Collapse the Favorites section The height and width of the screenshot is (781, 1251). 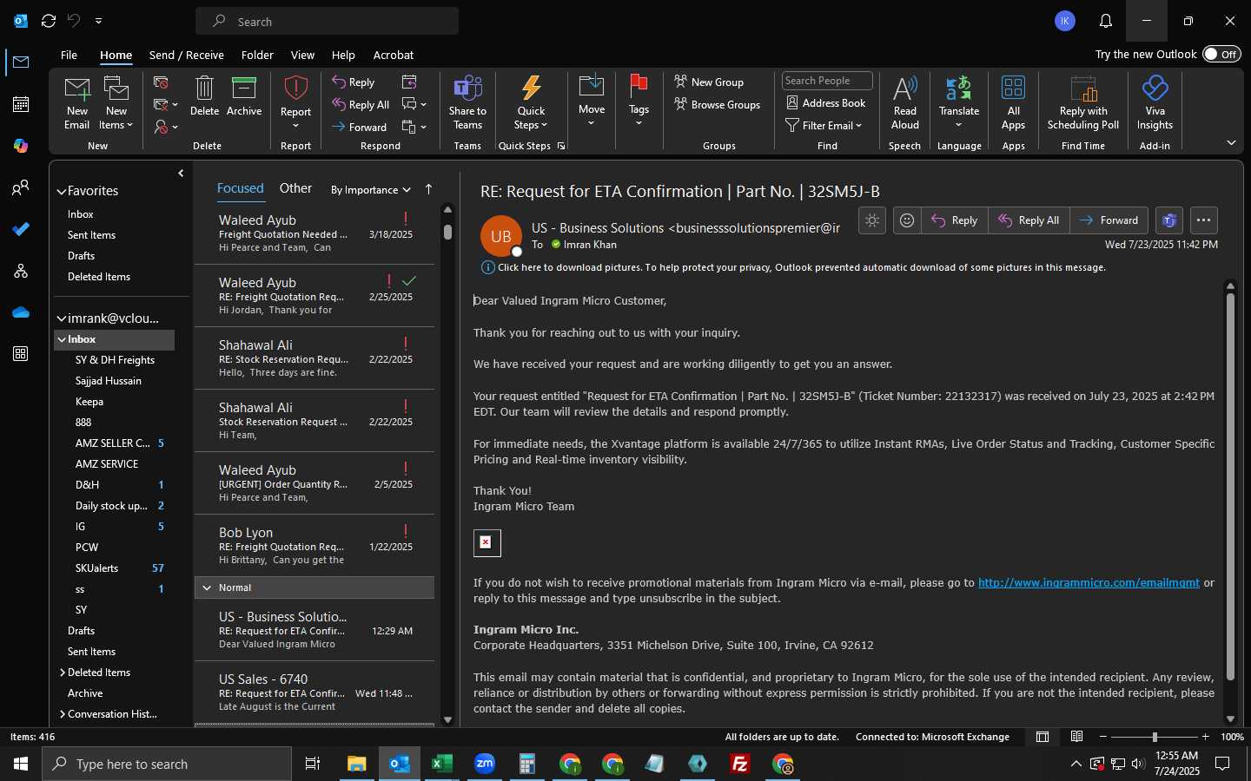(x=62, y=192)
